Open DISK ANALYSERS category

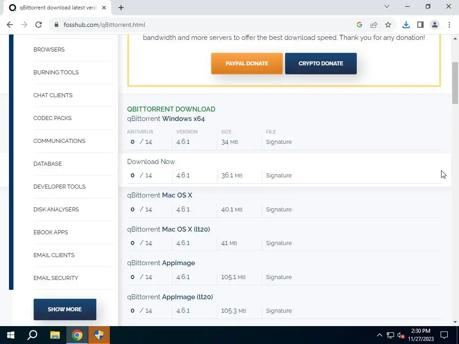click(x=56, y=209)
